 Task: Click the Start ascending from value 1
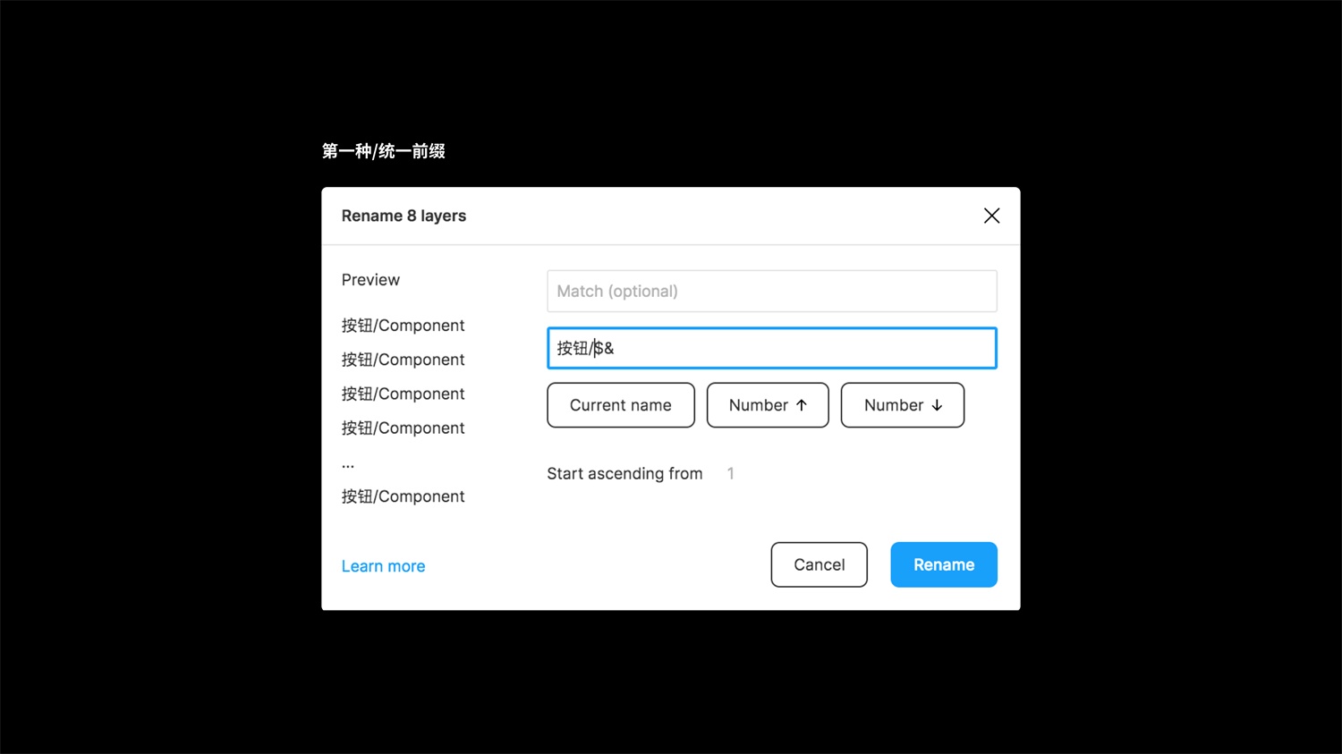click(730, 473)
